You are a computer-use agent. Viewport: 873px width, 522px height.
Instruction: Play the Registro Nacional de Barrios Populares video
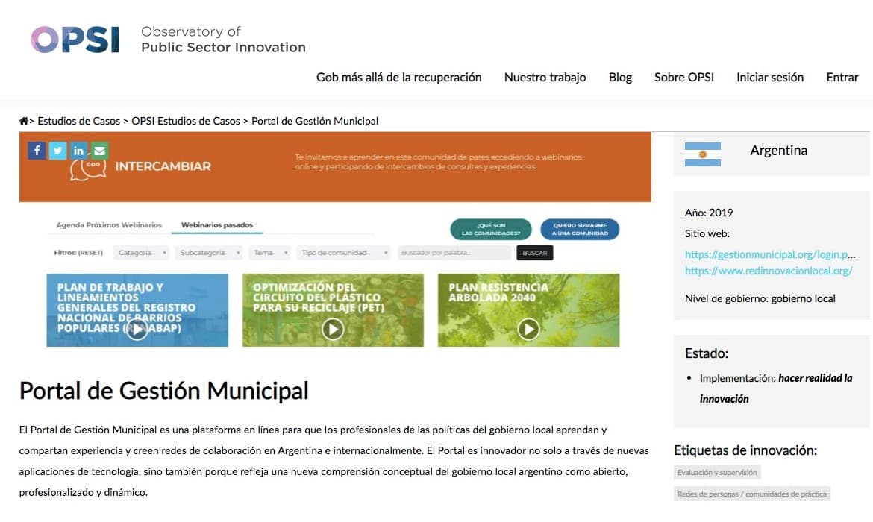(x=137, y=328)
